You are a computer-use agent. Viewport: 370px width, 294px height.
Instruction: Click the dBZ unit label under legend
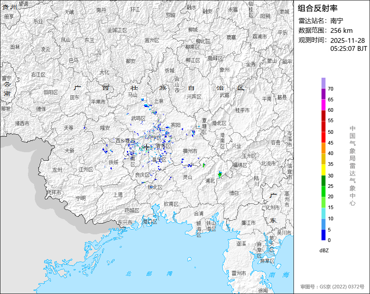point(324,250)
